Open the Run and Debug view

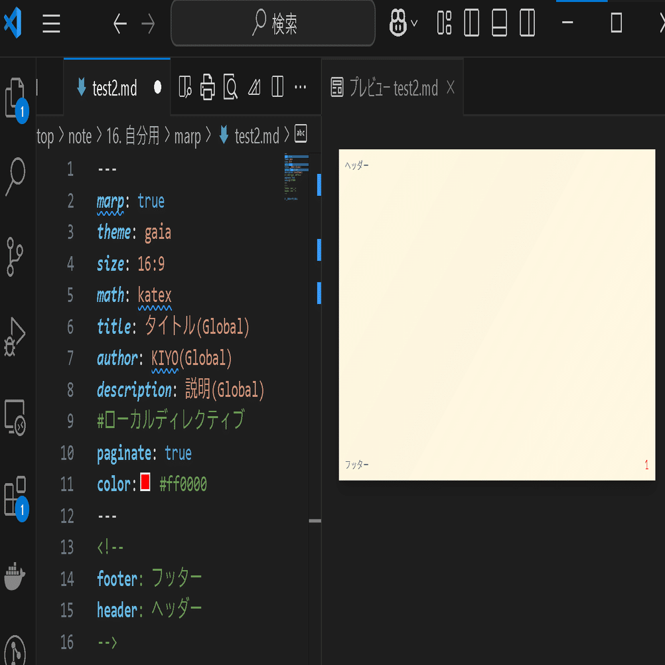(15, 336)
